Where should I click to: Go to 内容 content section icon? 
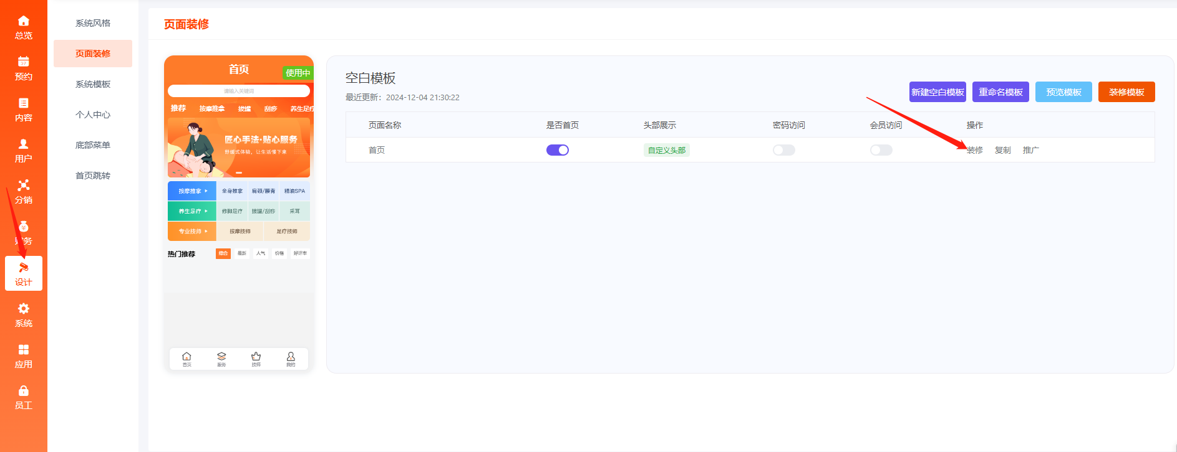click(x=24, y=103)
